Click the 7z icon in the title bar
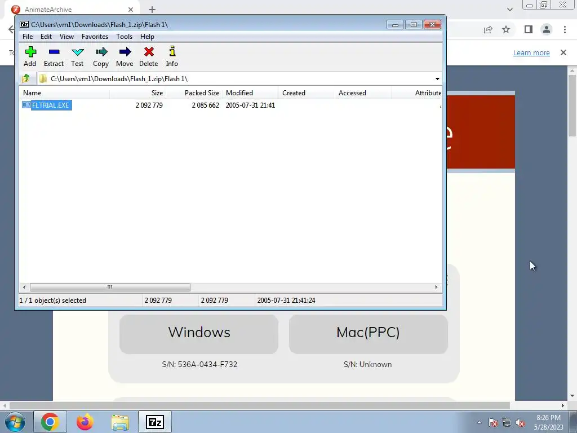Screen dimensions: 577x433 point(24,24)
